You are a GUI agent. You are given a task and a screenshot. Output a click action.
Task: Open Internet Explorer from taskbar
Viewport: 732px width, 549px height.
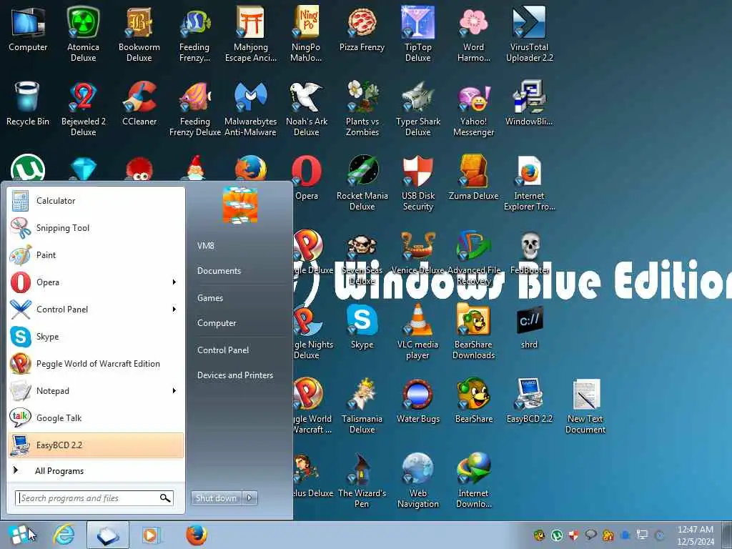tap(64, 535)
